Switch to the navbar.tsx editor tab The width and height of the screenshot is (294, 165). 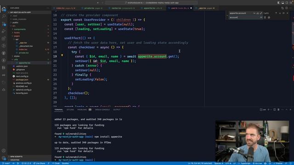click(123, 8)
